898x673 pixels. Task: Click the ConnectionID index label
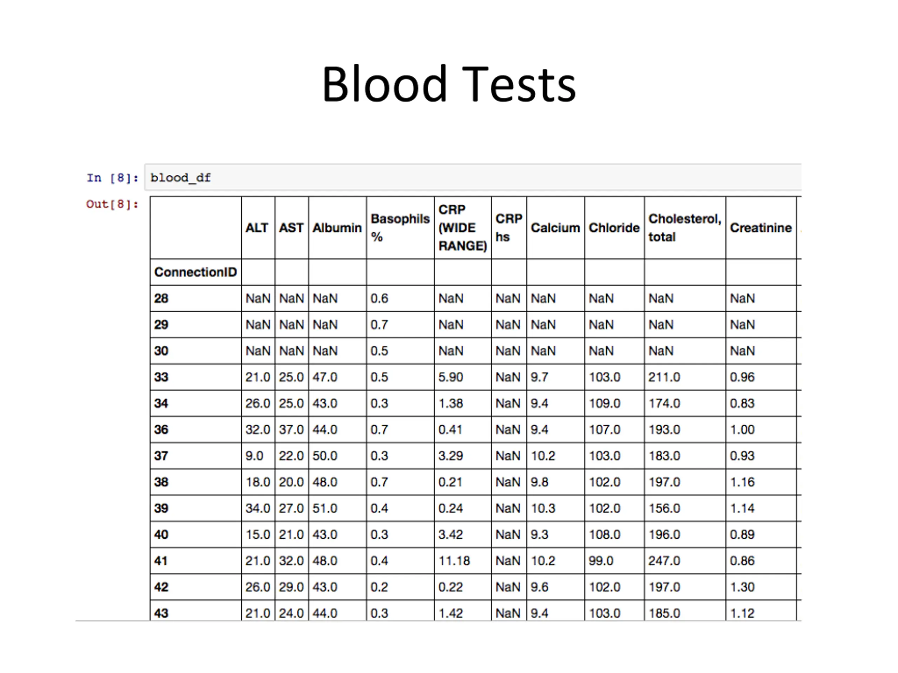click(196, 272)
